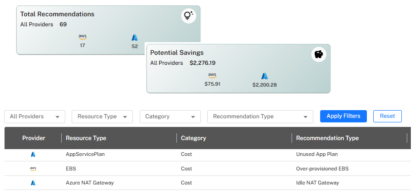Click the Provider column header
Image resolution: width=419 pixels, height=194 pixels.
[x=34, y=138]
